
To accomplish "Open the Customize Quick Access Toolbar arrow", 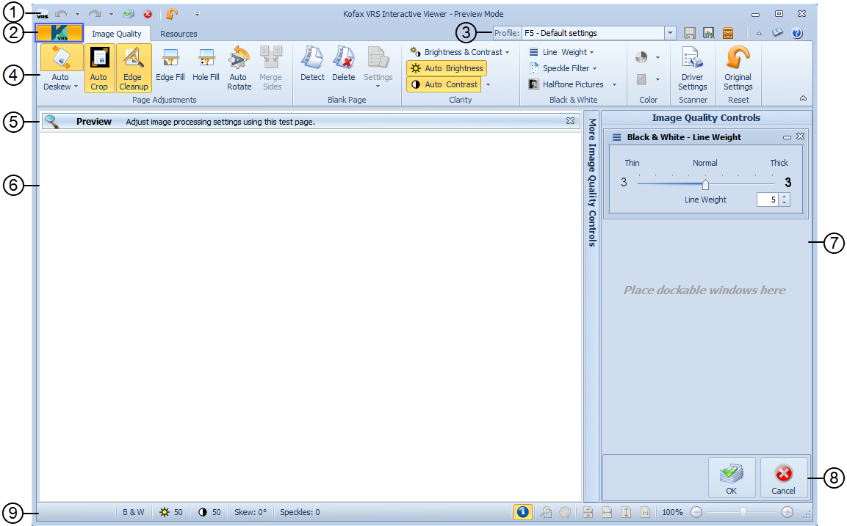I will 197,14.
